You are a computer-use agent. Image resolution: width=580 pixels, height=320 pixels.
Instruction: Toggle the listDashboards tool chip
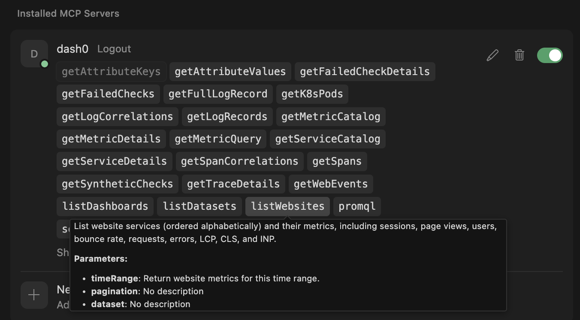pyautogui.click(x=105, y=206)
